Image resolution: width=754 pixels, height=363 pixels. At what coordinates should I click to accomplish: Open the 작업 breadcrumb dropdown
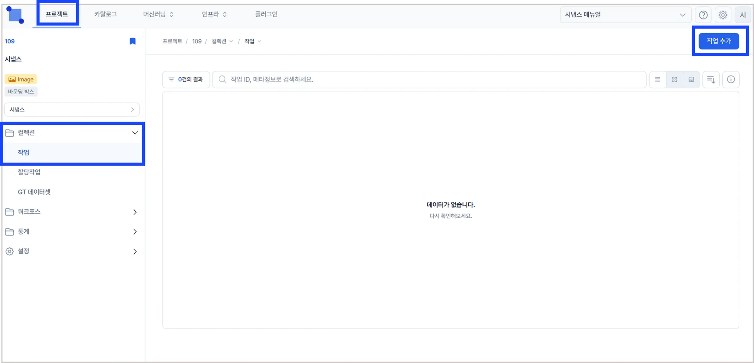pos(253,41)
